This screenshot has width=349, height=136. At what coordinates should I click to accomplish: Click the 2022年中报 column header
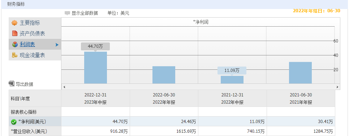(x=232, y=102)
